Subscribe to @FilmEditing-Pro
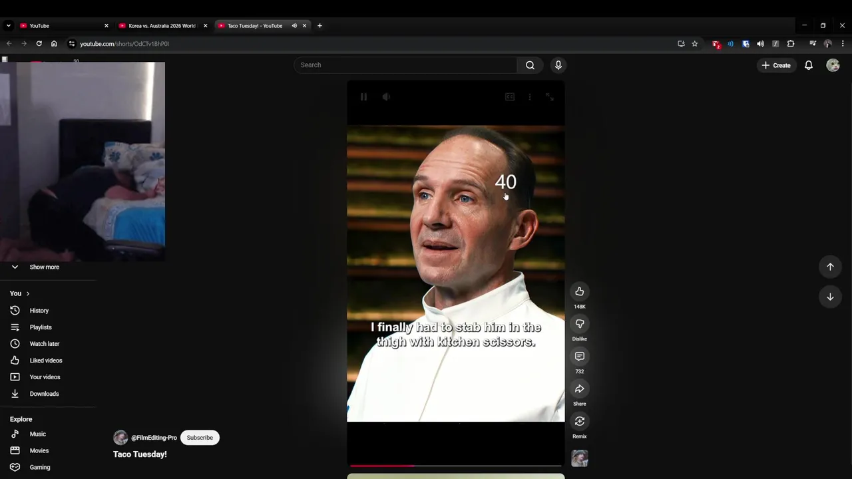Screen dimensions: 852x479 point(200,438)
